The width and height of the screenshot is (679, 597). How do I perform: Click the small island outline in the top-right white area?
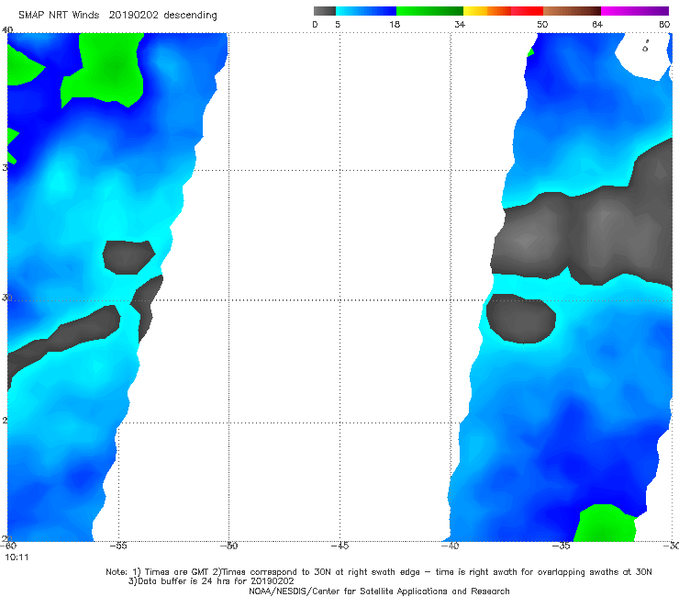pyautogui.click(x=645, y=47)
